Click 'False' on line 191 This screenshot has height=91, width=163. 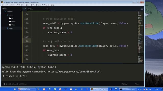click(123, 46)
